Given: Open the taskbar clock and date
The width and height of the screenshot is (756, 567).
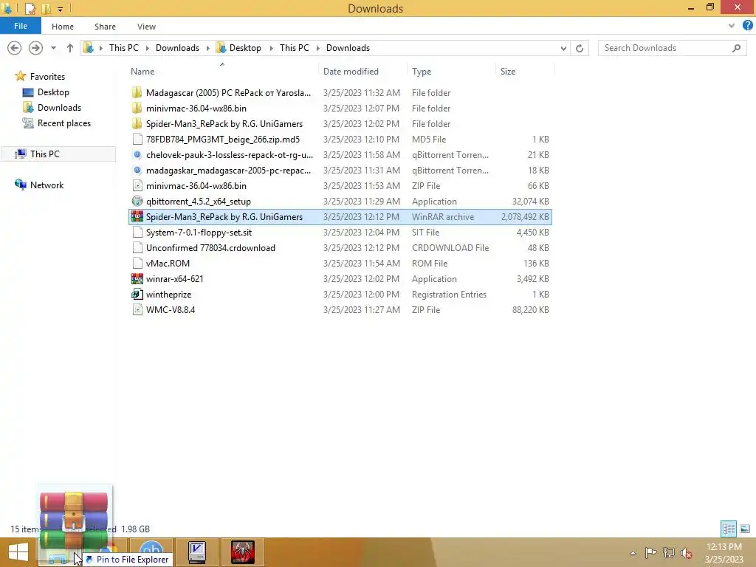Looking at the screenshot, I should pos(724,553).
